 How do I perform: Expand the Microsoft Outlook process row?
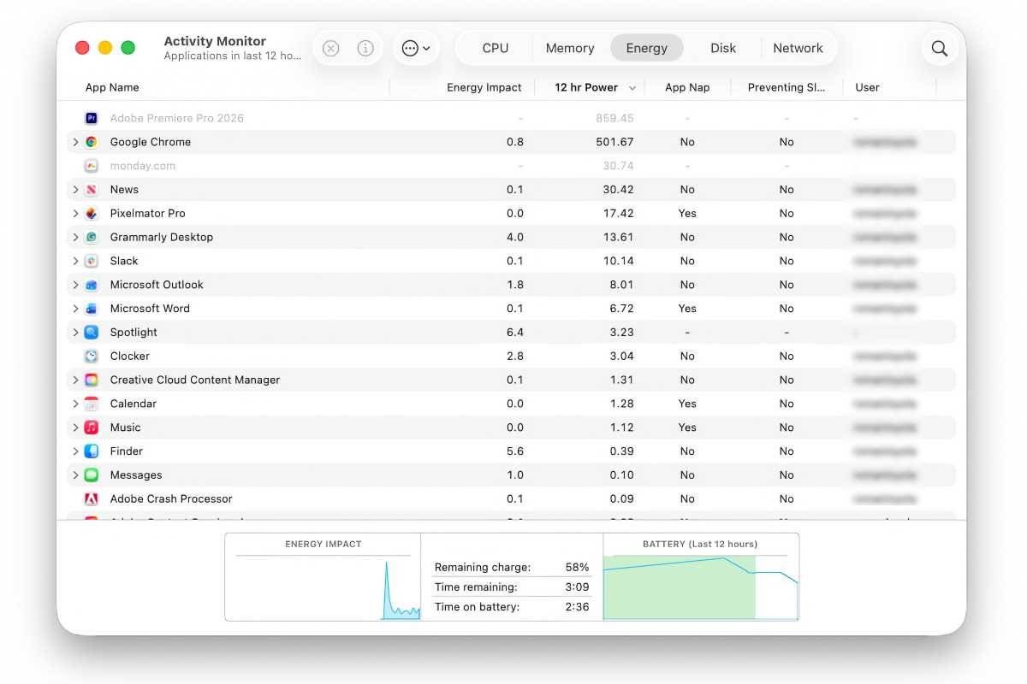point(75,285)
